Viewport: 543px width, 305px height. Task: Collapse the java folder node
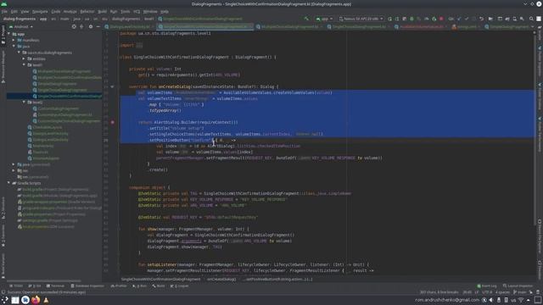[14, 47]
